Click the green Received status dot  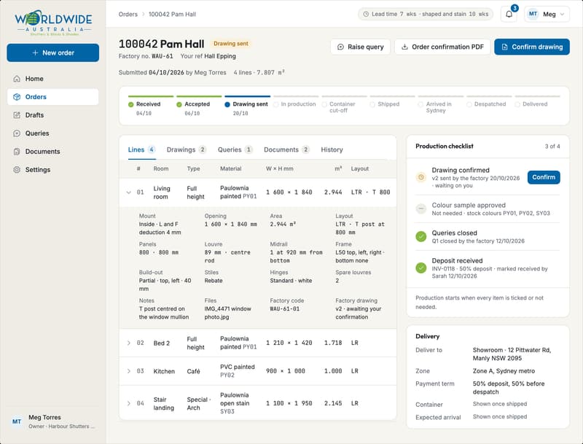[x=131, y=104]
